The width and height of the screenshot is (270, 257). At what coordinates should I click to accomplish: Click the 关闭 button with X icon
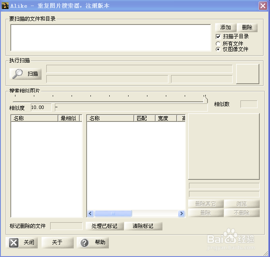(22, 243)
